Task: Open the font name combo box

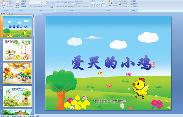Action: pos(35,2)
